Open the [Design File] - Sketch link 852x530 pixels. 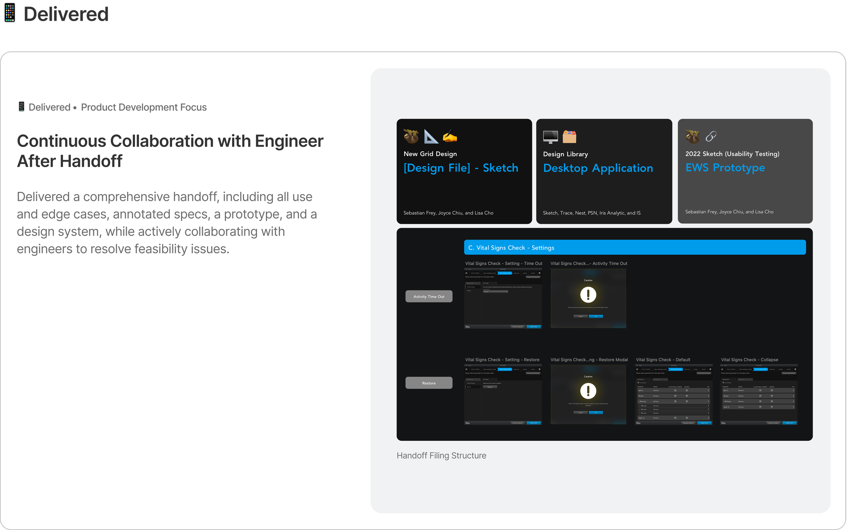pos(461,168)
